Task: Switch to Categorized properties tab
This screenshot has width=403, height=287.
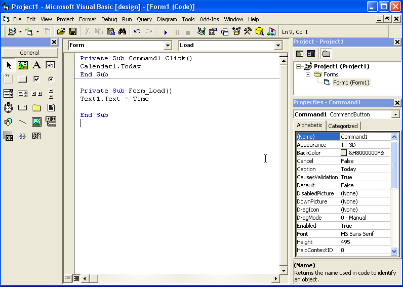Action: pos(343,126)
